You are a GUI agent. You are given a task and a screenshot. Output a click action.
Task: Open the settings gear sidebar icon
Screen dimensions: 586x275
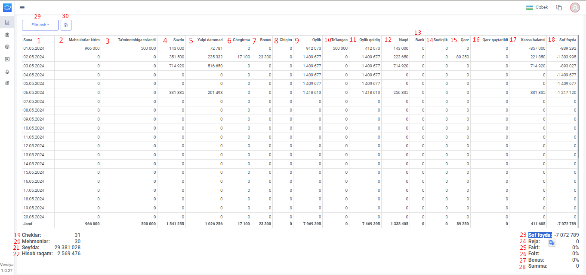[7, 47]
